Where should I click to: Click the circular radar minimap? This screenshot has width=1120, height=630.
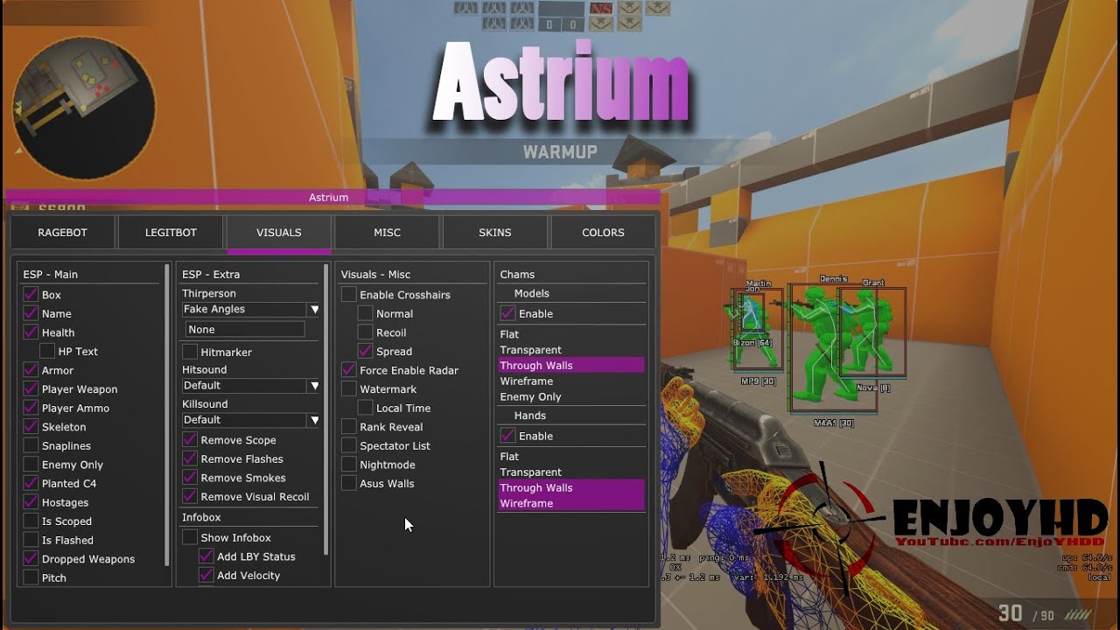[x=83, y=108]
